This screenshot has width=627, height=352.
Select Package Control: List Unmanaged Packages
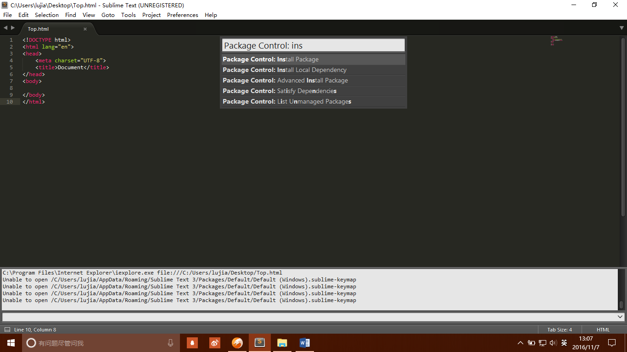coord(313,101)
